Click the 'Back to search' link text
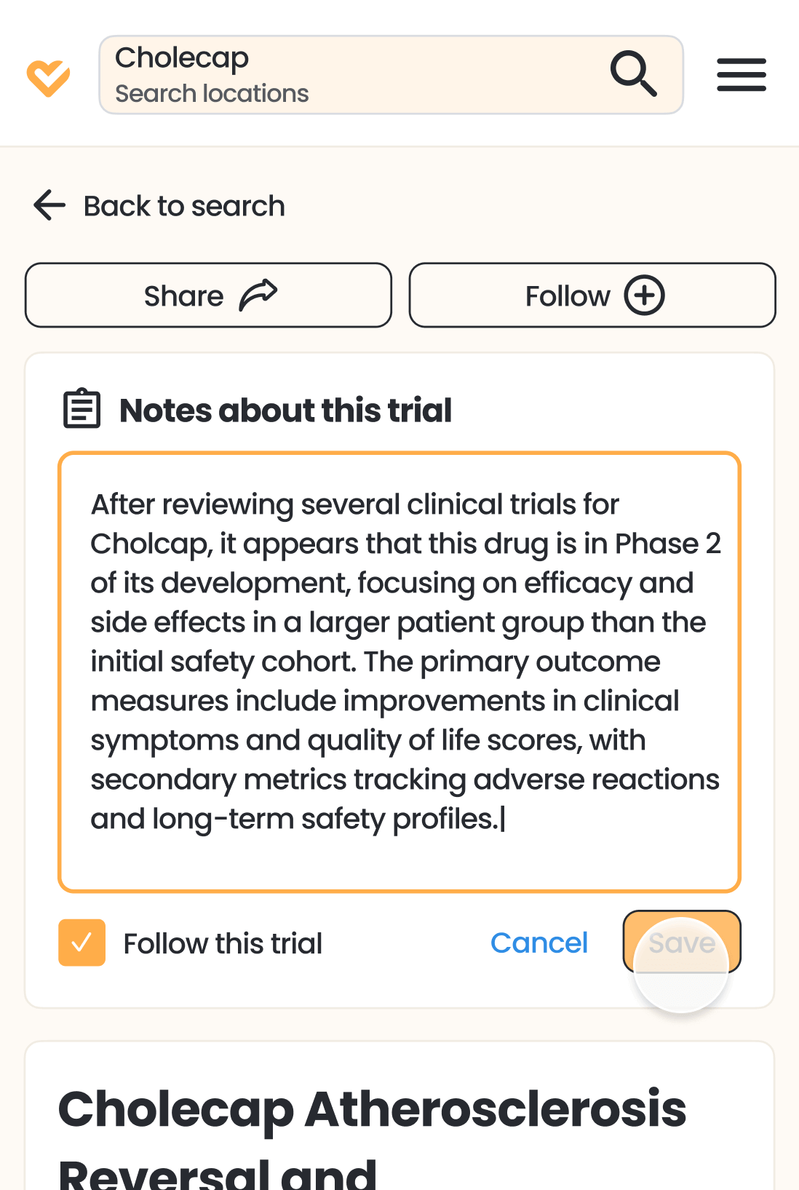Viewport: 799px width, 1190px height. (184, 206)
